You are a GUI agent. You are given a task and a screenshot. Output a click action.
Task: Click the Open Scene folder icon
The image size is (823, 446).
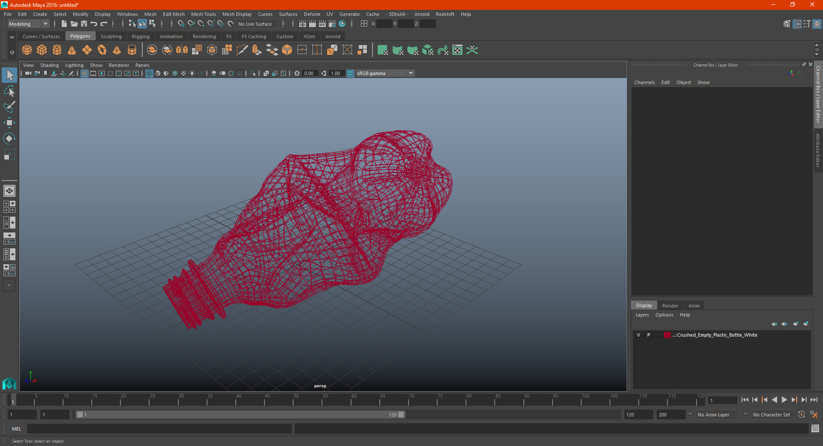pyautogui.click(x=74, y=24)
